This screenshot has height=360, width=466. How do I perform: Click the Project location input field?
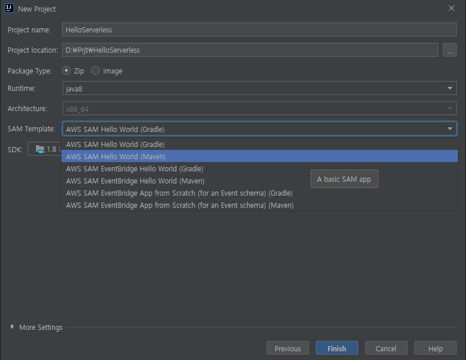(x=250, y=50)
